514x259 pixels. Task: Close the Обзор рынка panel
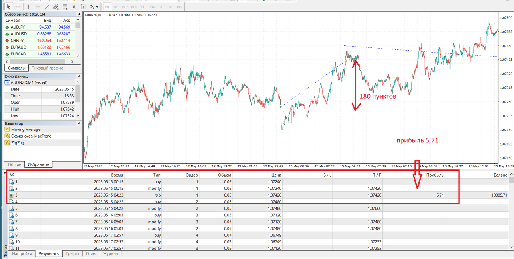tap(78, 14)
